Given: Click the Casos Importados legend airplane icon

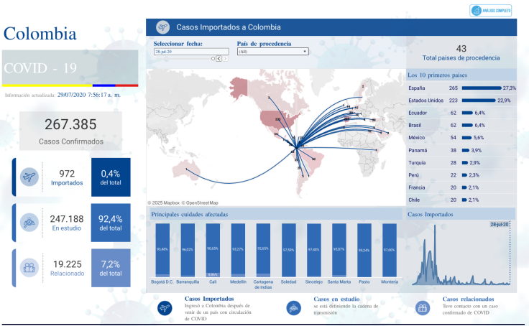Looking at the screenshot, I should [165, 307].
